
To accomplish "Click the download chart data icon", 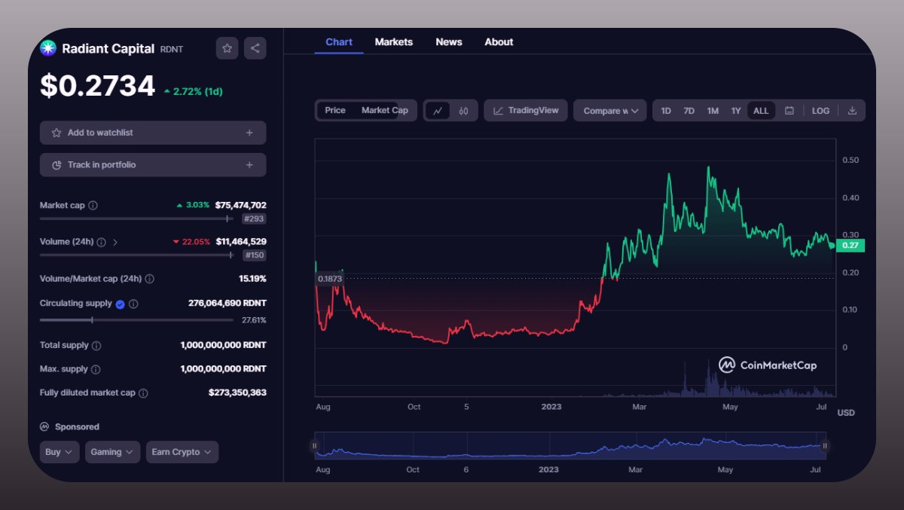I will click(x=852, y=111).
